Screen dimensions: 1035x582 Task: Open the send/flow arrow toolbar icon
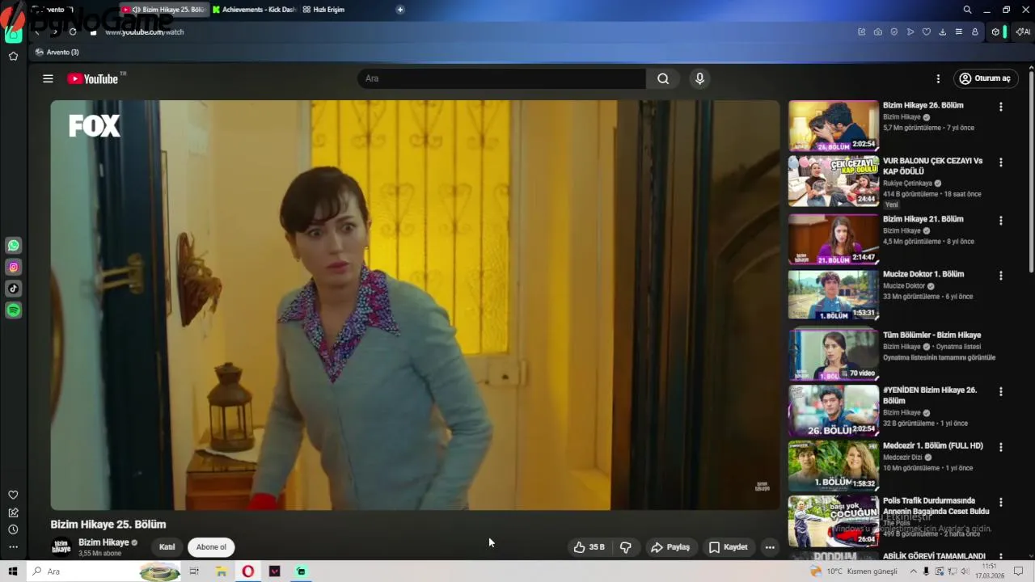(910, 32)
